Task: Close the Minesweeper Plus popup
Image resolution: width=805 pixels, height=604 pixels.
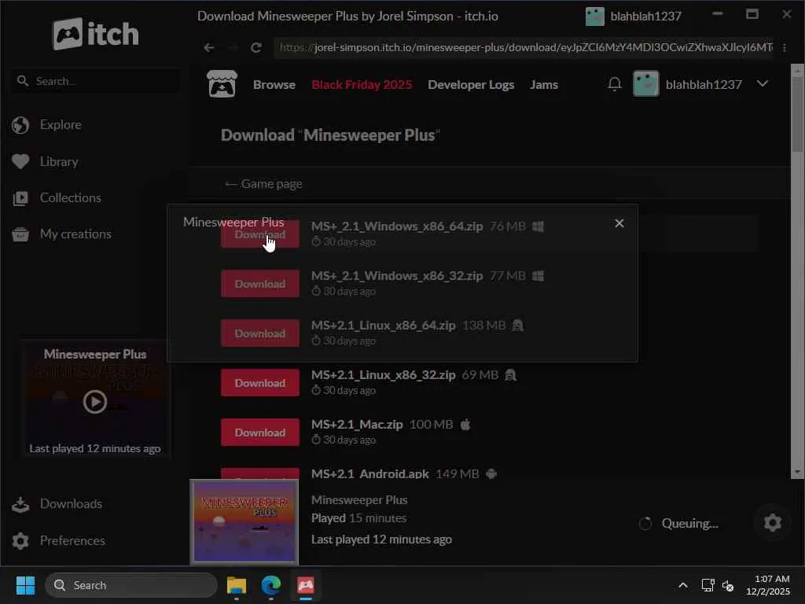Action: pos(619,223)
